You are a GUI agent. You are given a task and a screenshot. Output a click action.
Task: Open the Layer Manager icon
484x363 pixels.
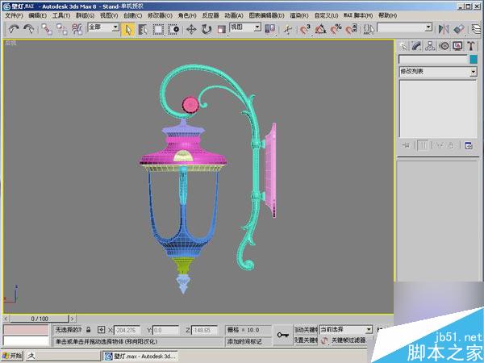pos(477,29)
